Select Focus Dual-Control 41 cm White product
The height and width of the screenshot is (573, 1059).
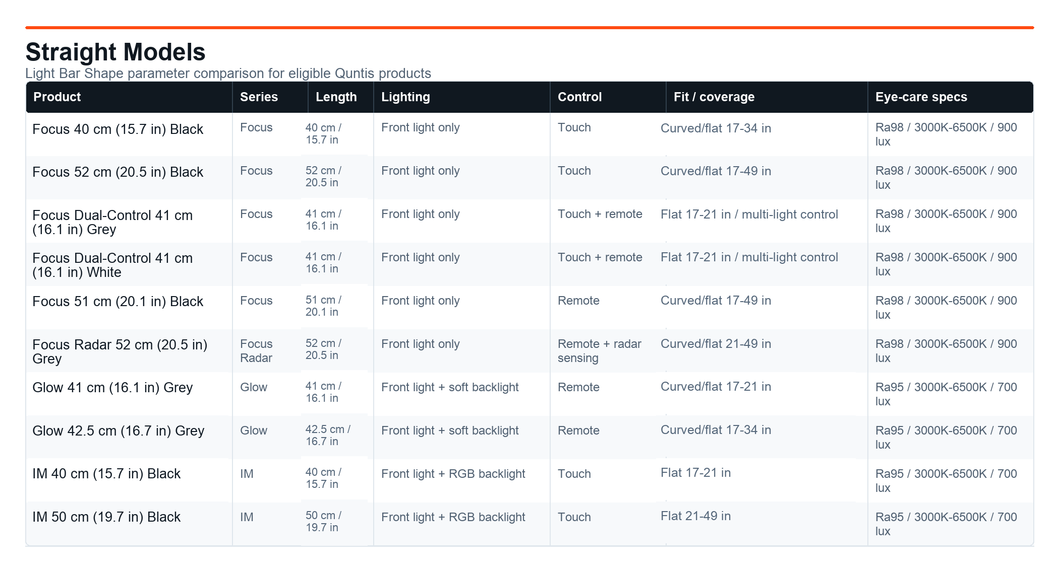(x=112, y=265)
